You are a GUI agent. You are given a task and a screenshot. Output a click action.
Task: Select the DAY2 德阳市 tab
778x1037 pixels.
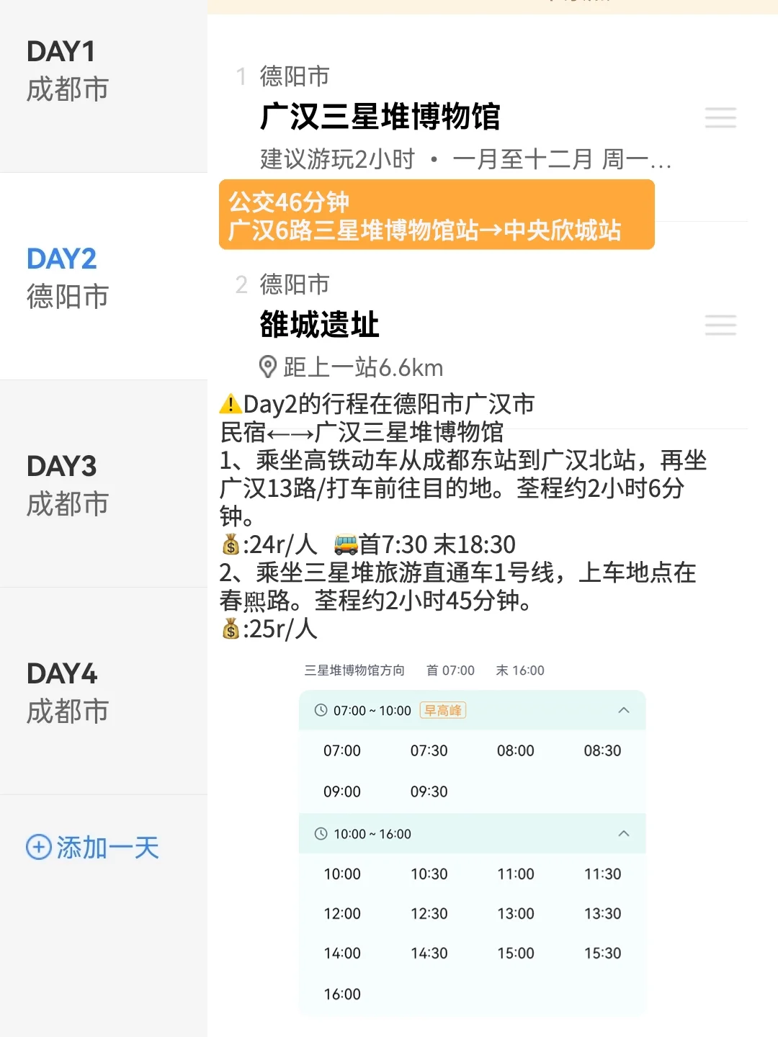104,277
